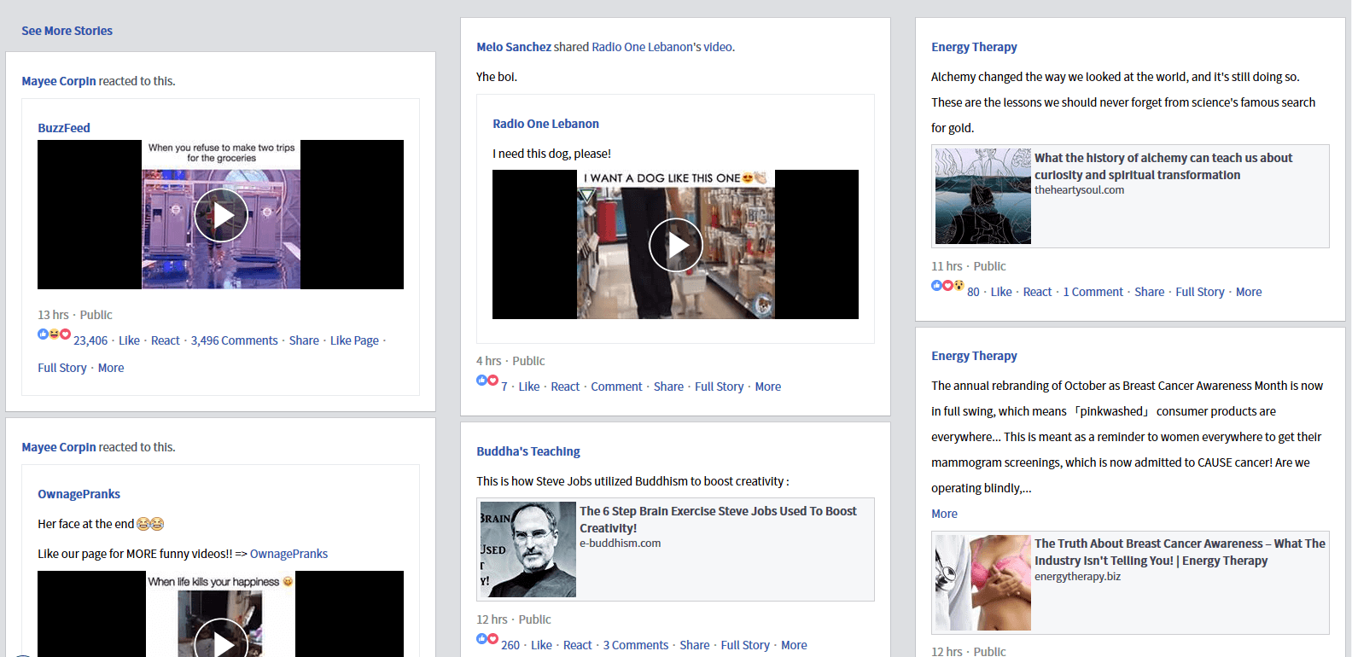Comment on Melo Sanchez's shared post
This screenshot has height=657, width=1352.
pos(616,387)
